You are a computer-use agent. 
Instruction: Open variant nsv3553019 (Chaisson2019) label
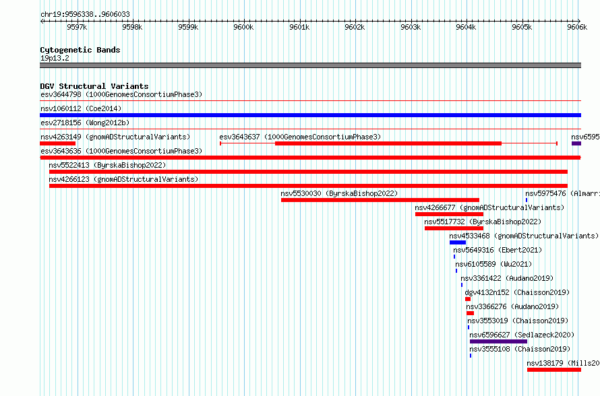pyautogui.click(x=518, y=321)
